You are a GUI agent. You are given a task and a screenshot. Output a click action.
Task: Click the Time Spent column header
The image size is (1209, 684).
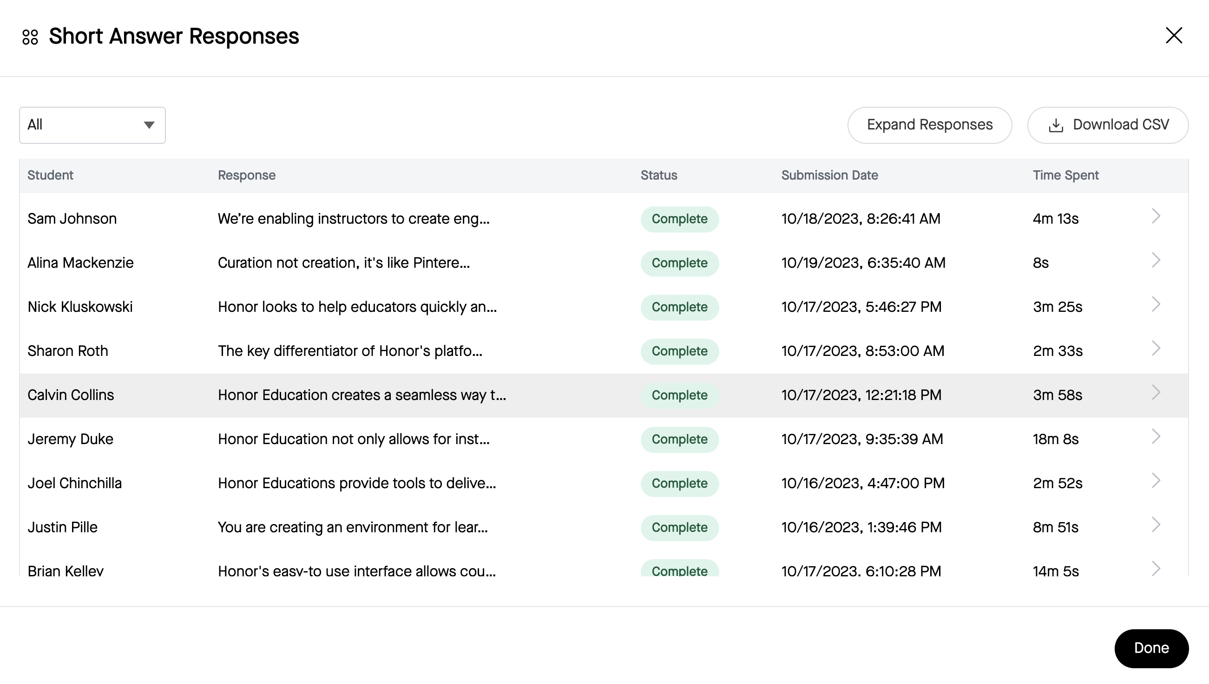pyautogui.click(x=1065, y=175)
